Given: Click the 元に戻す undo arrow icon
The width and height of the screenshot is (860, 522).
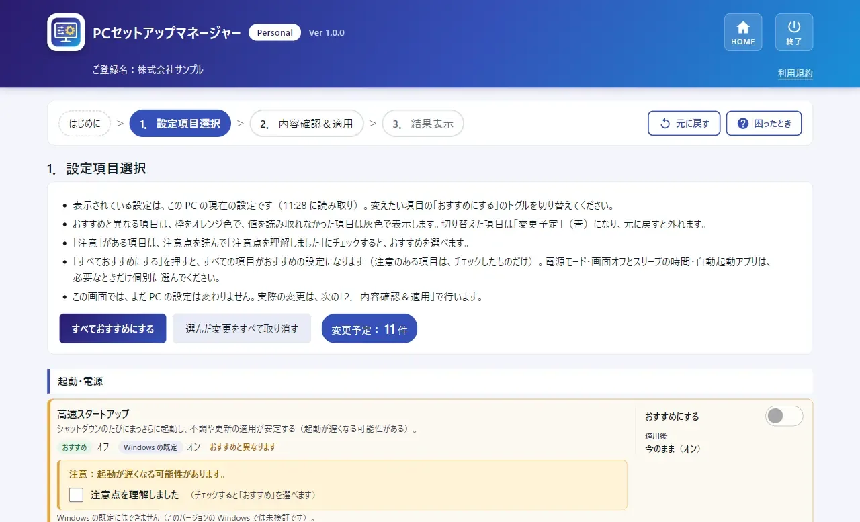Looking at the screenshot, I should tap(665, 124).
